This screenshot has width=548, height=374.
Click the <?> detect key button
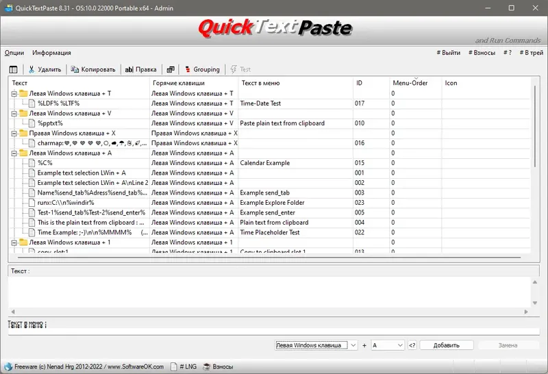pos(412,345)
